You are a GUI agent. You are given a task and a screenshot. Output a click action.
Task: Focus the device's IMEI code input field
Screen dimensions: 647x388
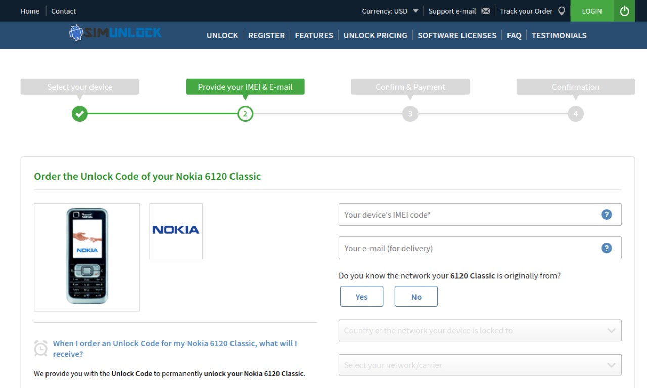click(480, 214)
